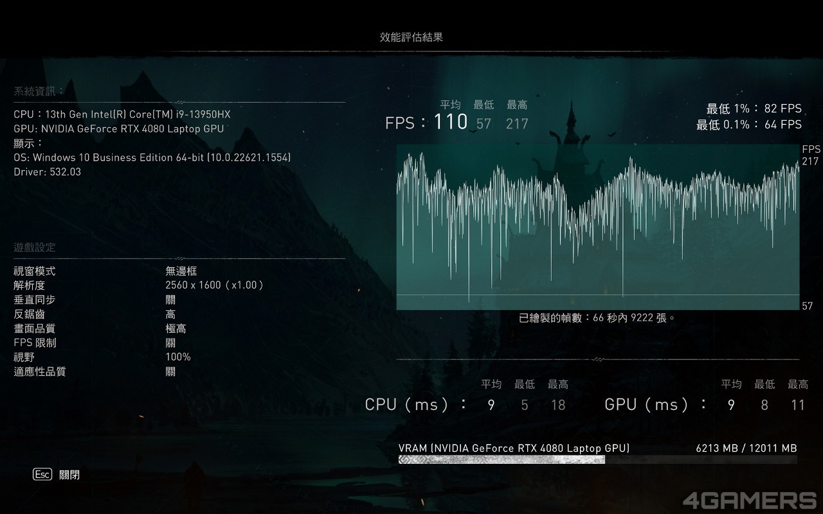Click the CPU i9-13950HX line
823x514 pixels.
pos(122,114)
